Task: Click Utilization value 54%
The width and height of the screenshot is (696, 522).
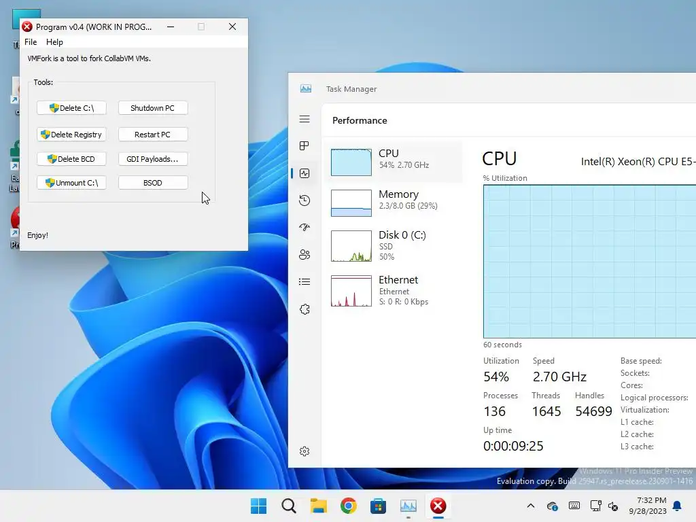Action: (495, 377)
